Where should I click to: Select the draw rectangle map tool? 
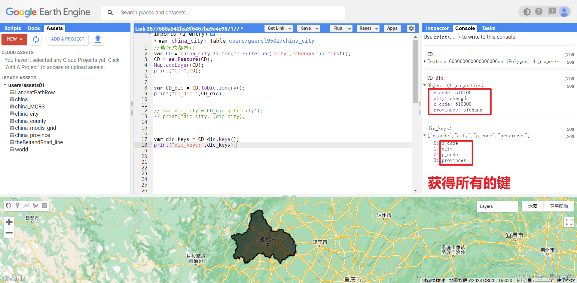[x=44, y=205]
